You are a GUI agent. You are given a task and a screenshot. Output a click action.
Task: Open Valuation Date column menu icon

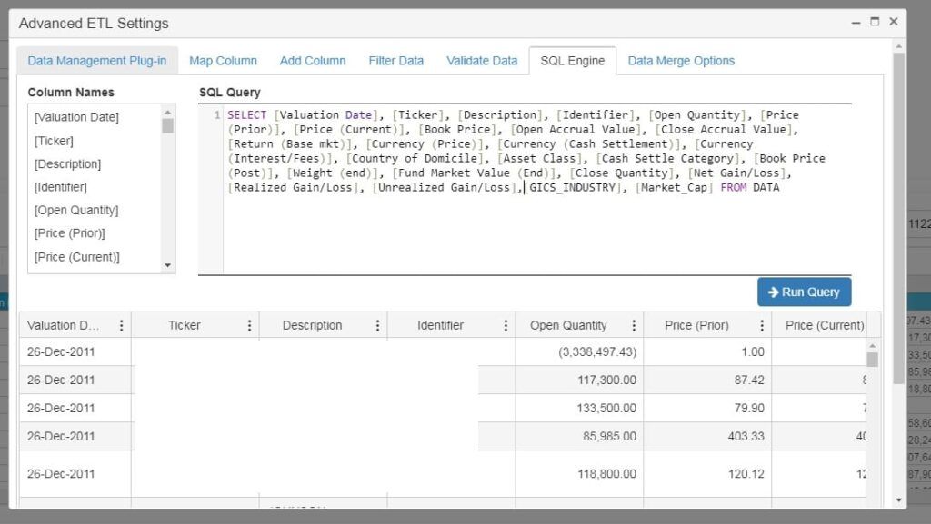(x=121, y=325)
